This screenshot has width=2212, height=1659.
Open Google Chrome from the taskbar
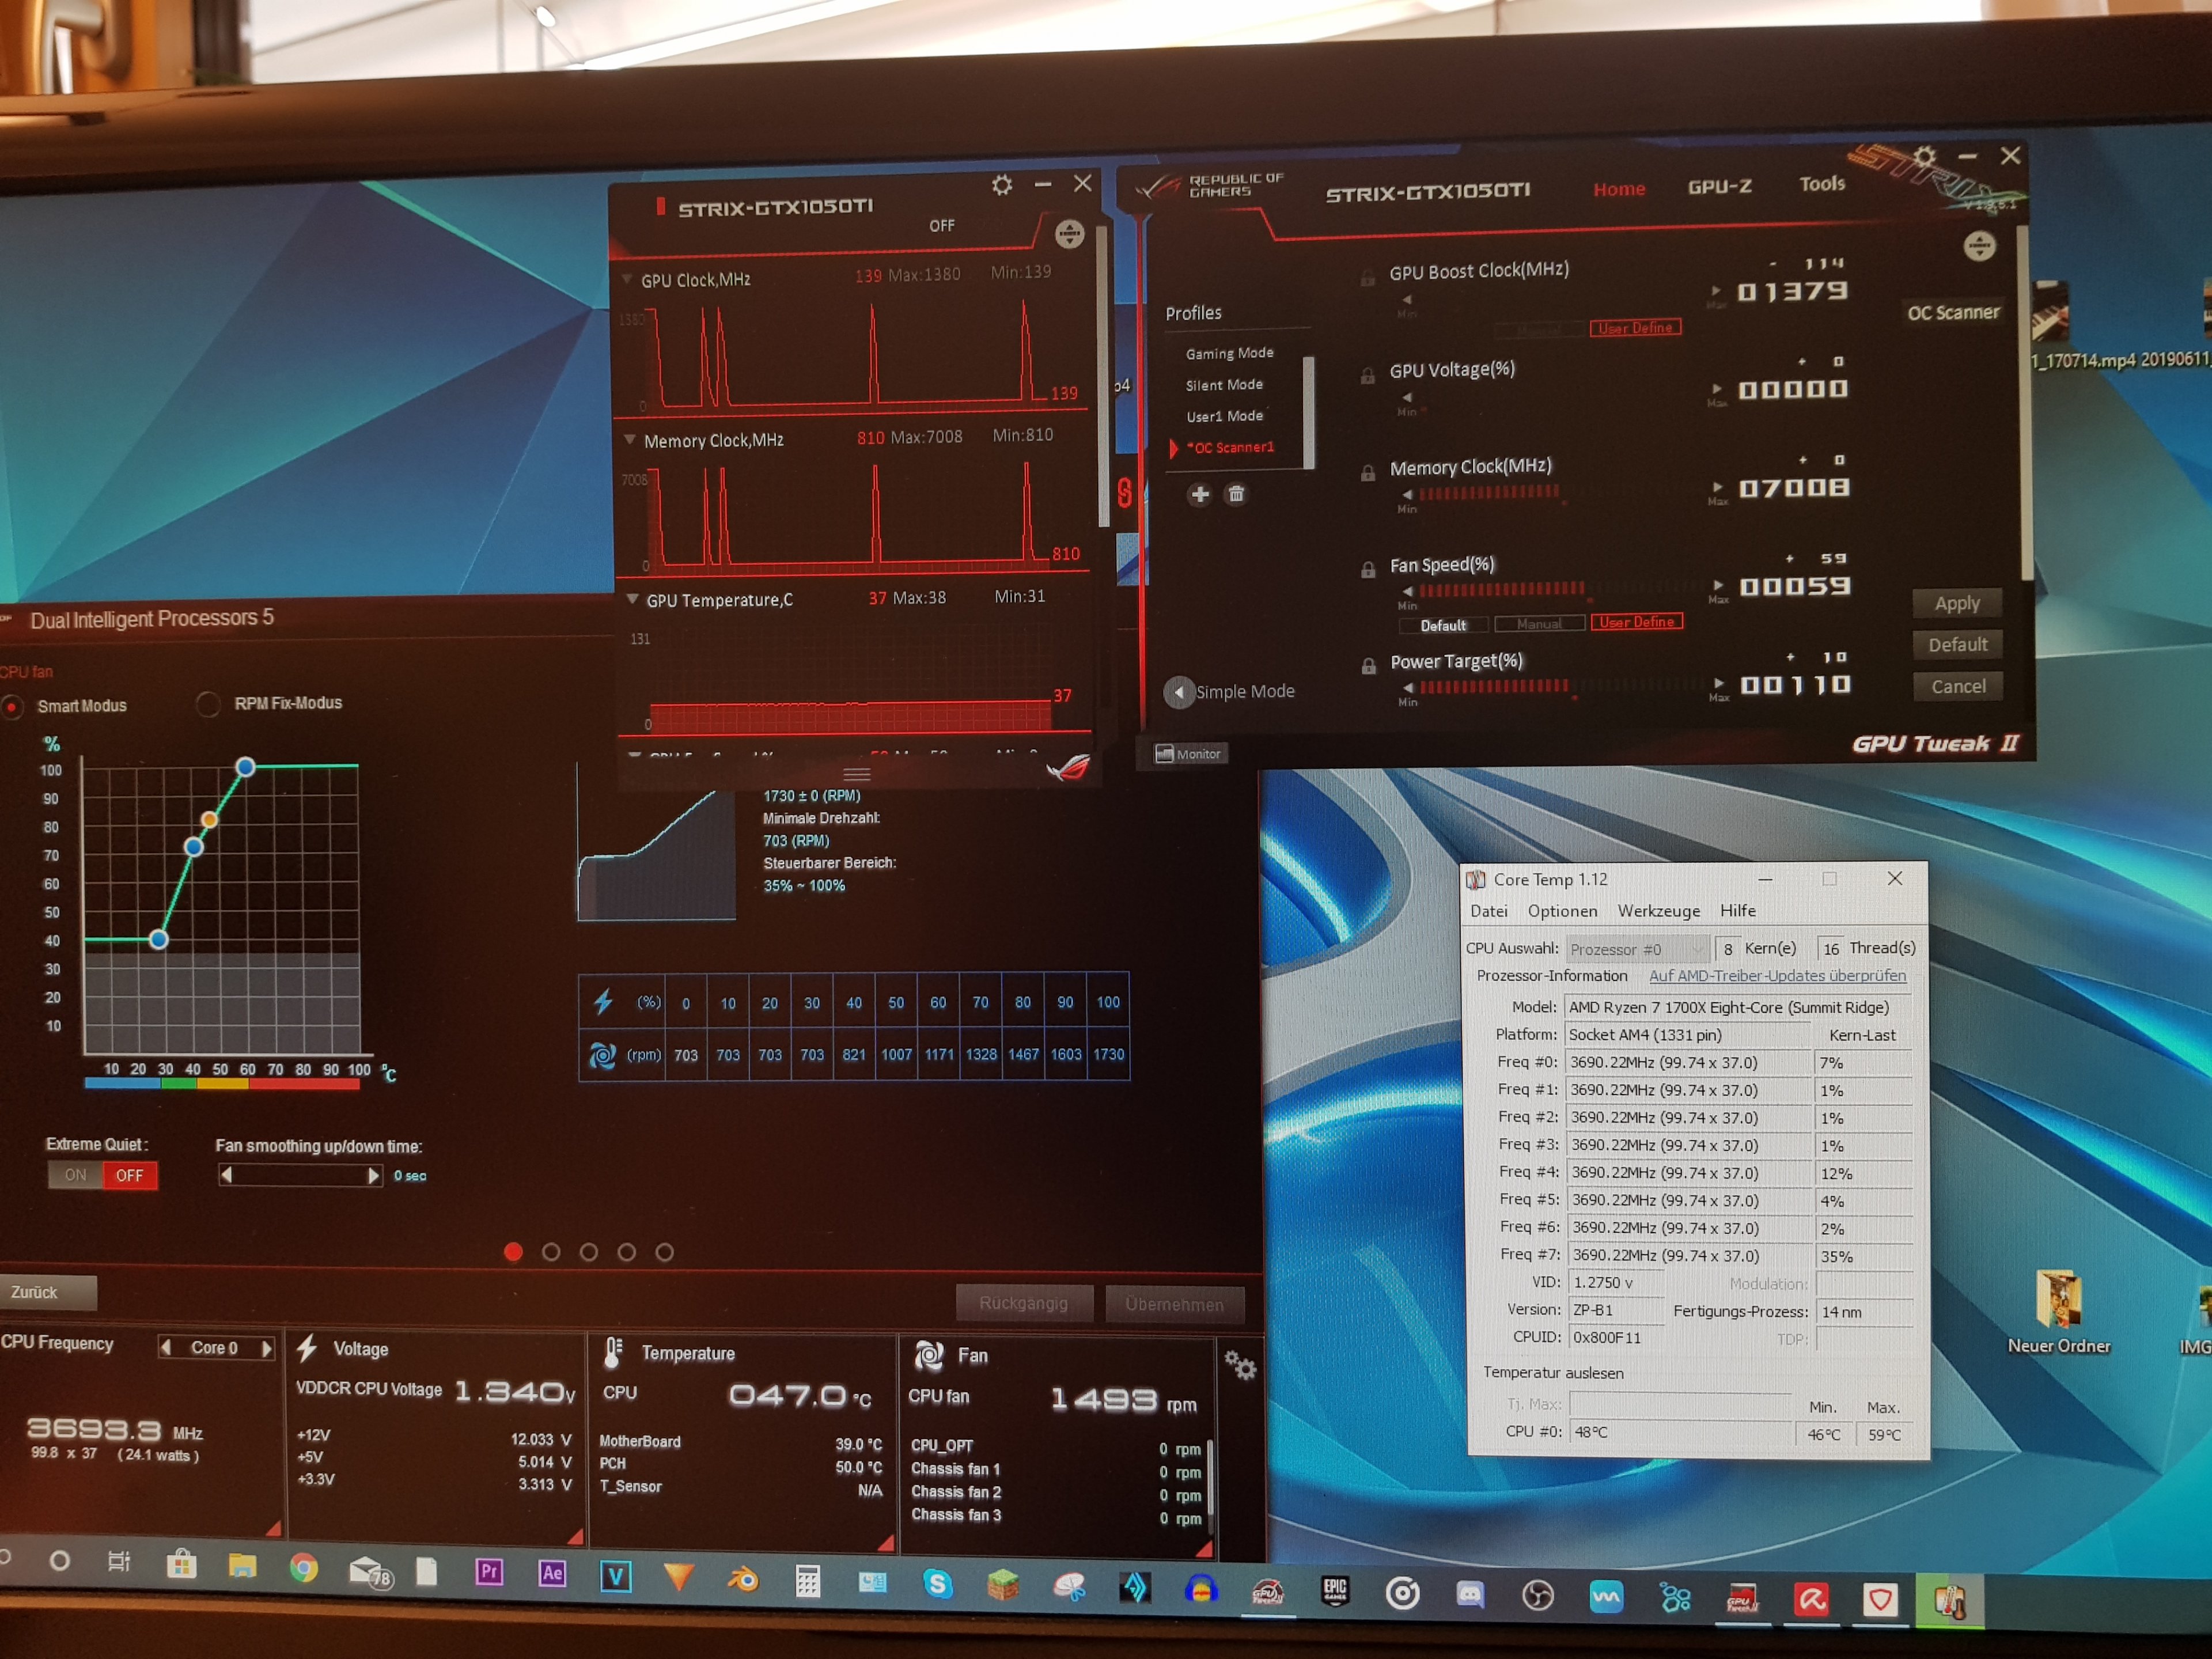point(304,1567)
